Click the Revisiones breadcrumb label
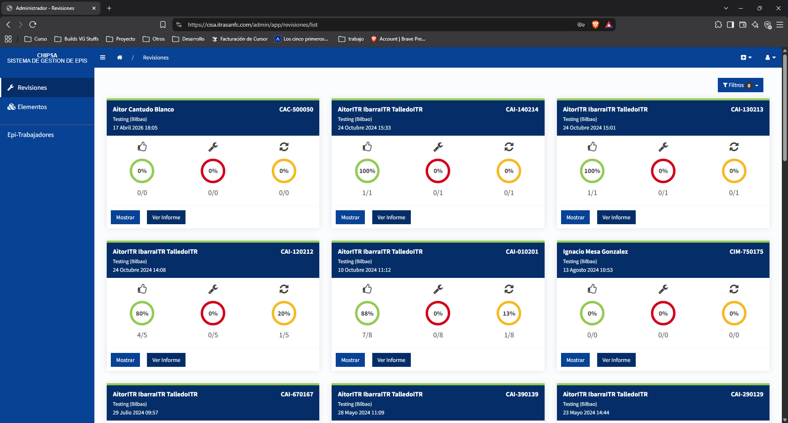This screenshot has width=788, height=423. pyautogui.click(x=156, y=57)
